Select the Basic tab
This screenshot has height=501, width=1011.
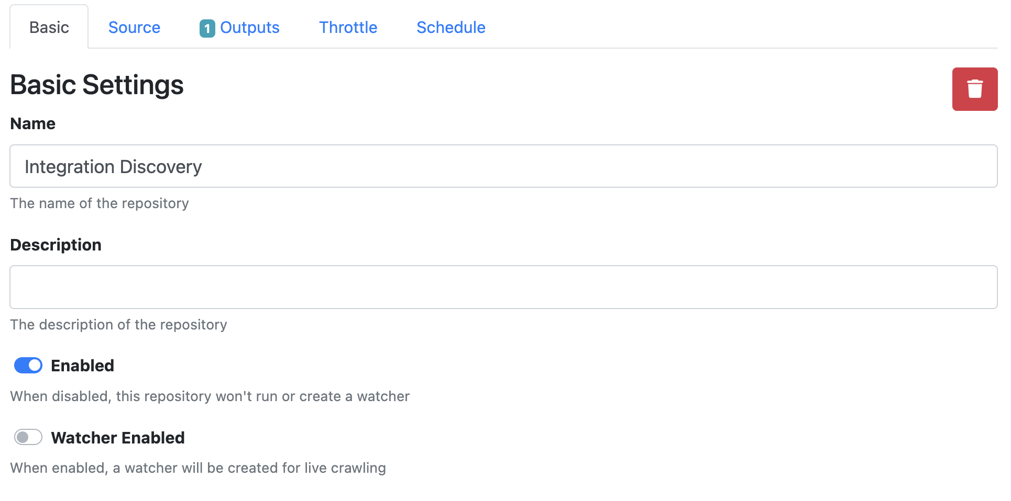tap(49, 27)
